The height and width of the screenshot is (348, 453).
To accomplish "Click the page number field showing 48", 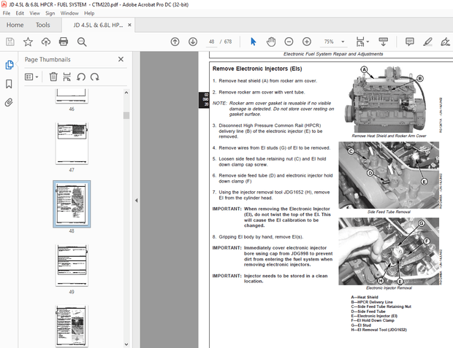I will 211,42.
